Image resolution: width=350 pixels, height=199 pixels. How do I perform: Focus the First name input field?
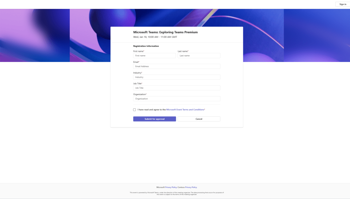(x=154, y=56)
